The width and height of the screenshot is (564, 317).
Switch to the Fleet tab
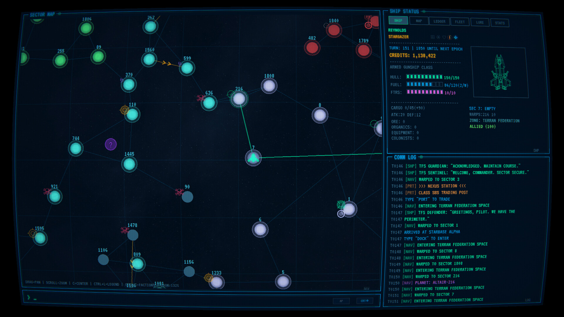(460, 22)
